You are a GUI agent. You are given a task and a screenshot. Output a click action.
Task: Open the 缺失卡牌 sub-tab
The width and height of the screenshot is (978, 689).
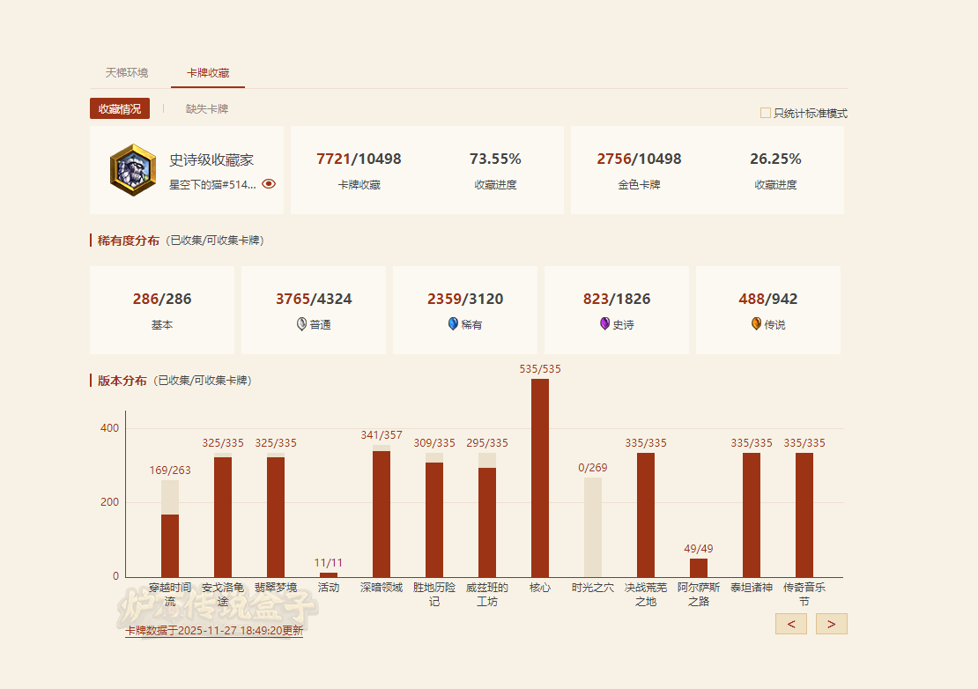point(207,108)
